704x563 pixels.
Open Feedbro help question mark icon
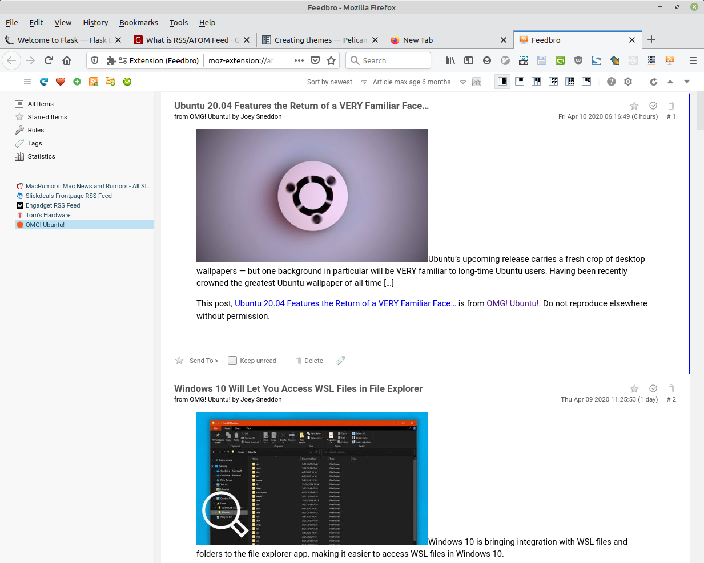click(x=612, y=82)
